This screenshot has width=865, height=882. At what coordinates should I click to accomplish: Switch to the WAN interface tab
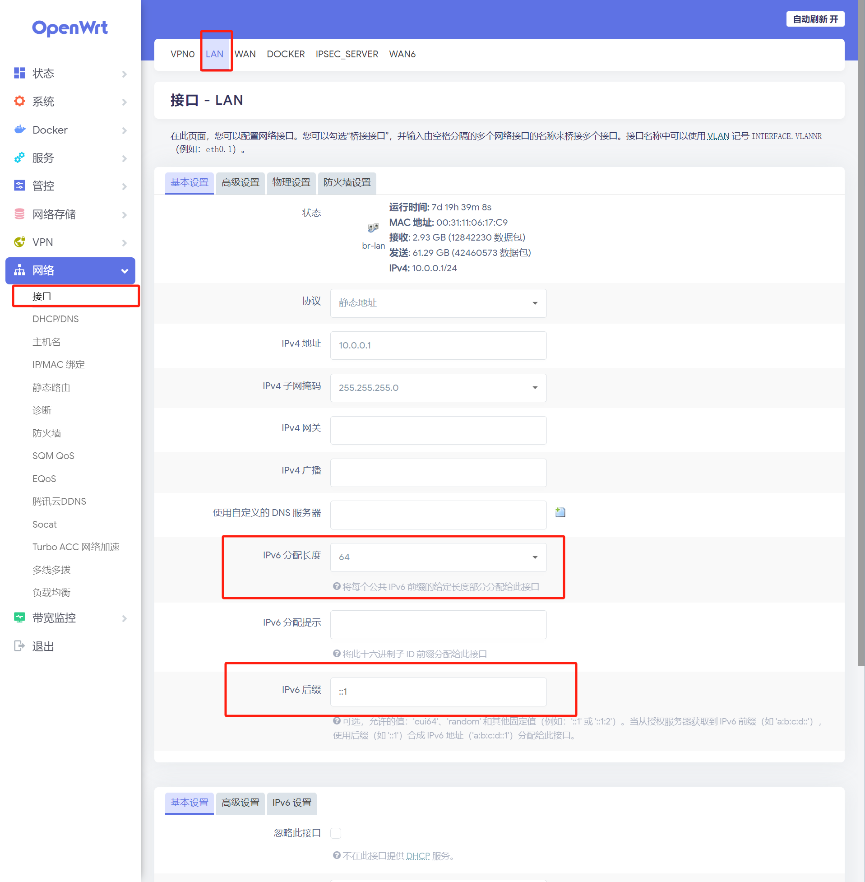click(245, 54)
